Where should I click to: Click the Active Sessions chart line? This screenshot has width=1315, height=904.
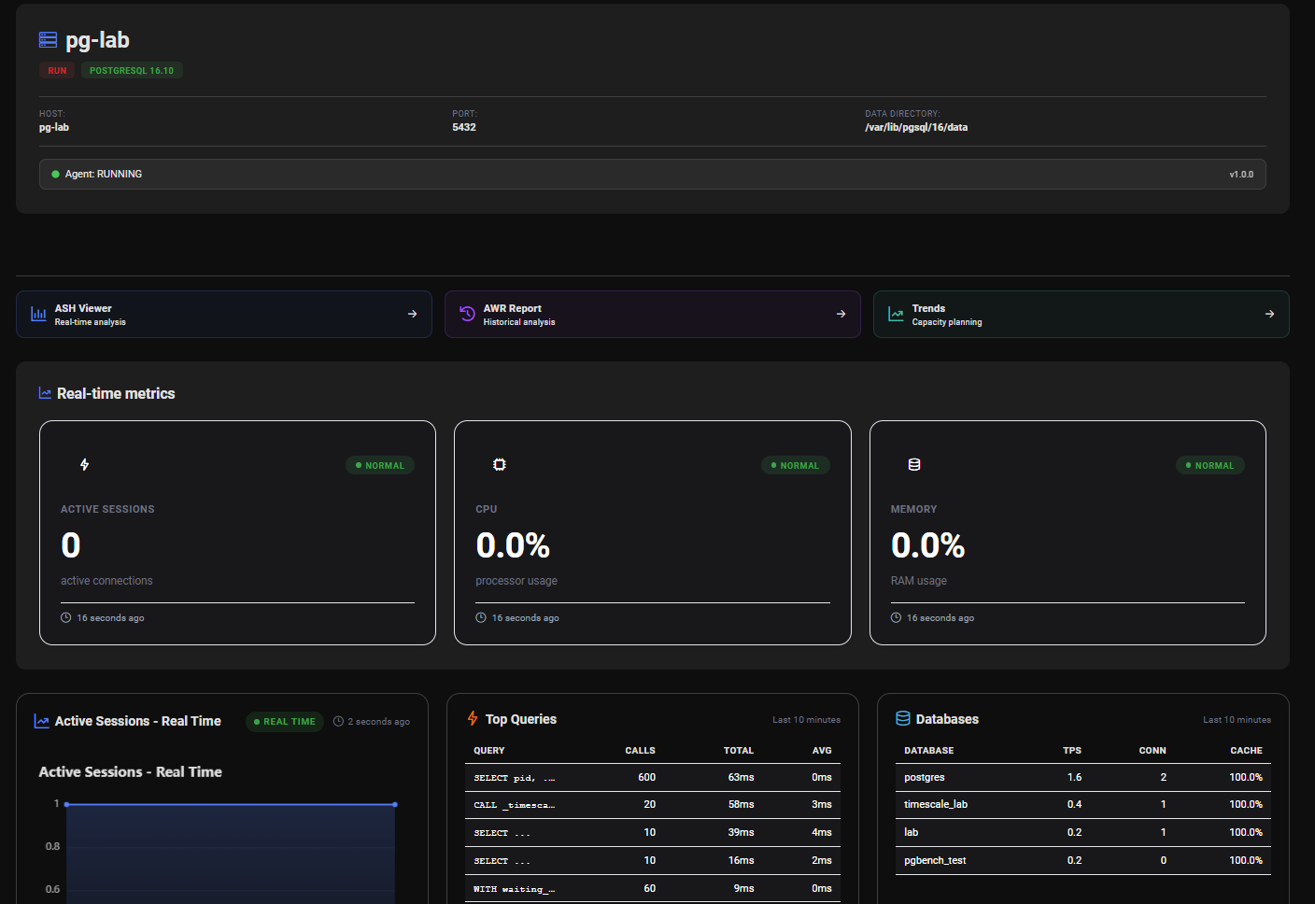[x=231, y=804]
